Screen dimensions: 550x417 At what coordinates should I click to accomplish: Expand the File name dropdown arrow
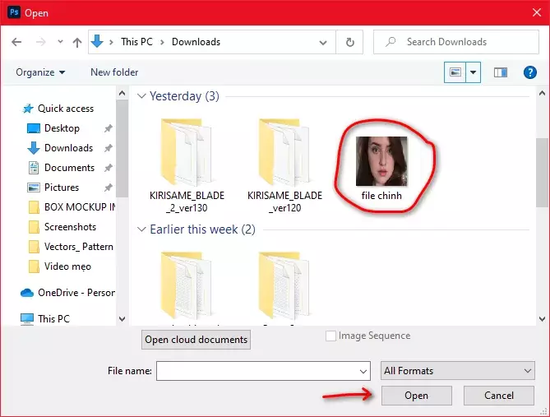pos(363,371)
